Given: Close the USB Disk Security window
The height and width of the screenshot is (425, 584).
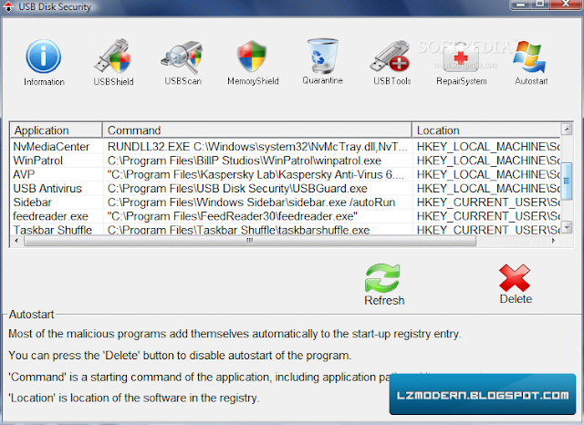Looking at the screenshot, I should pos(566,4).
